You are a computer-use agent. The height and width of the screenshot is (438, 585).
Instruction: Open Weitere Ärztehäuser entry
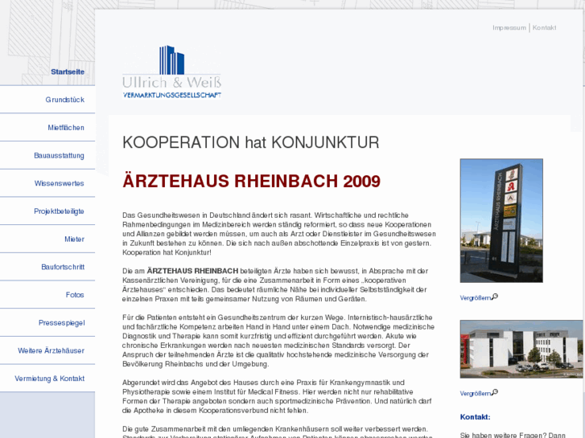point(51,350)
